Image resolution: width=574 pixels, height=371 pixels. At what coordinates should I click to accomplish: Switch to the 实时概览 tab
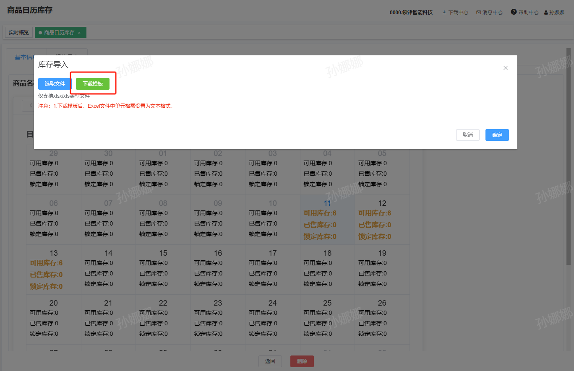(x=19, y=32)
